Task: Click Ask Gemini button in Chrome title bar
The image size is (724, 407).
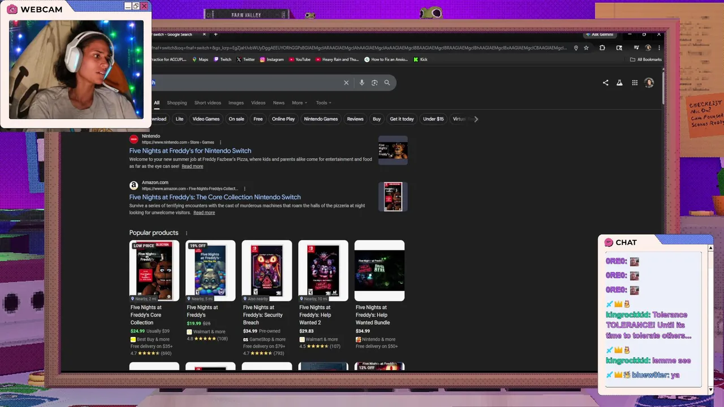Action: pos(600,34)
